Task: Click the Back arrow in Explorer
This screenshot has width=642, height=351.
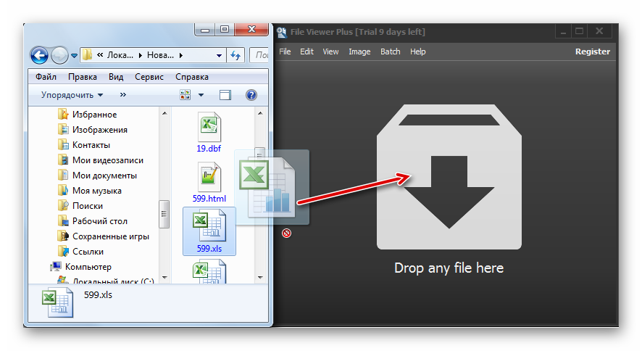Action: [39, 55]
